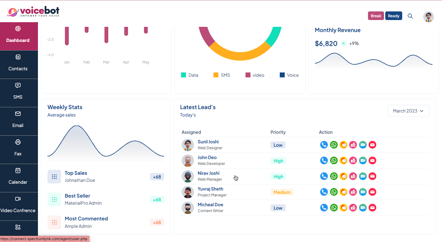Image resolution: width=442 pixels, height=242 pixels.
Task: Click the phone call icon for Sunil Joshi
Action: coord(324,145)
